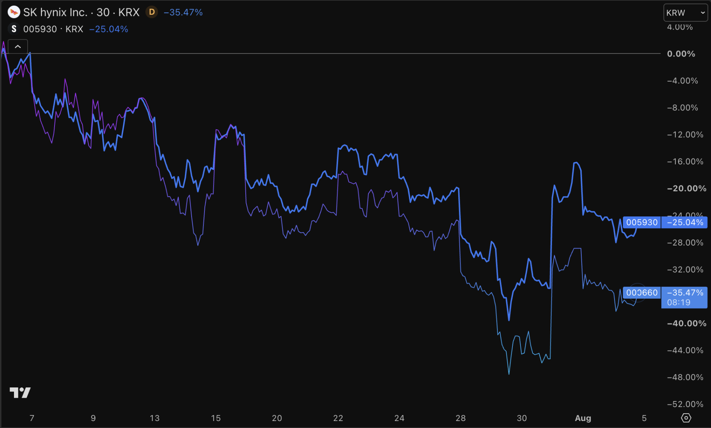Open the KRW currency dropdown
The width and height of the screenshot is (711, 428).
pos(686,13)
